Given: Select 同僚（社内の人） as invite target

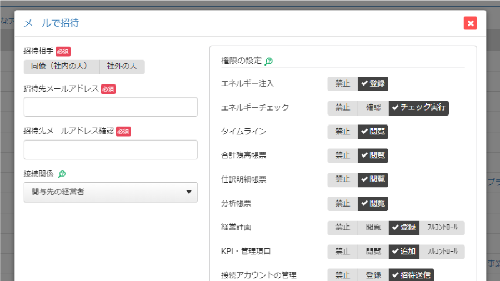Looking at the screenshot, I should pos(61,67).
